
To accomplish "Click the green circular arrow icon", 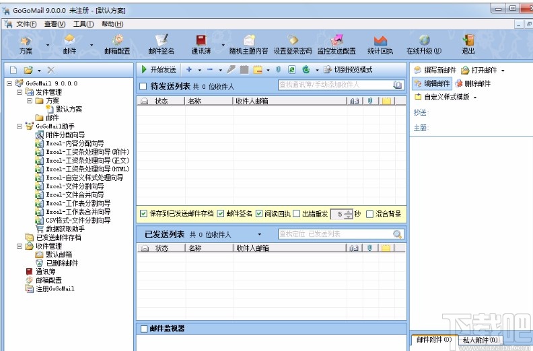I will (306, 69).
